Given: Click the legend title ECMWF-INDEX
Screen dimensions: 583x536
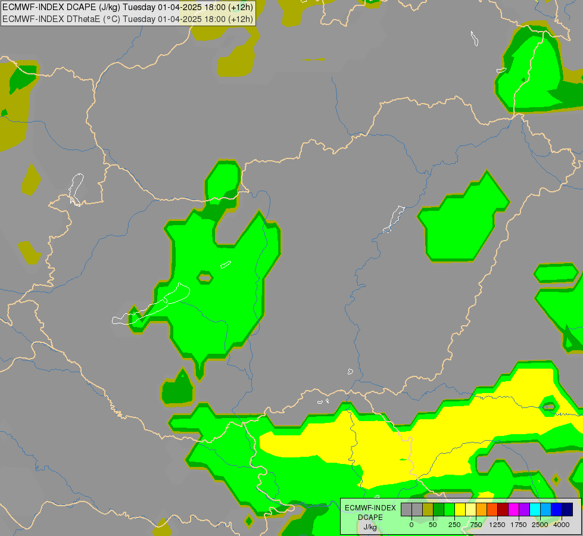Looking at the screenshot, I should pos(370,508).
